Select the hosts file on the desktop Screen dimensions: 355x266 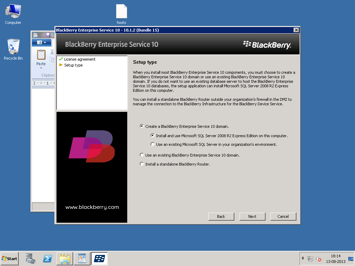pyautogui.click(x=121, y=14)
